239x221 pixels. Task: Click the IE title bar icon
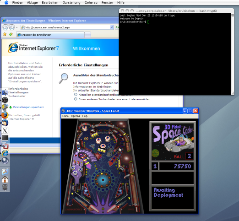click(x=4, y=21)
